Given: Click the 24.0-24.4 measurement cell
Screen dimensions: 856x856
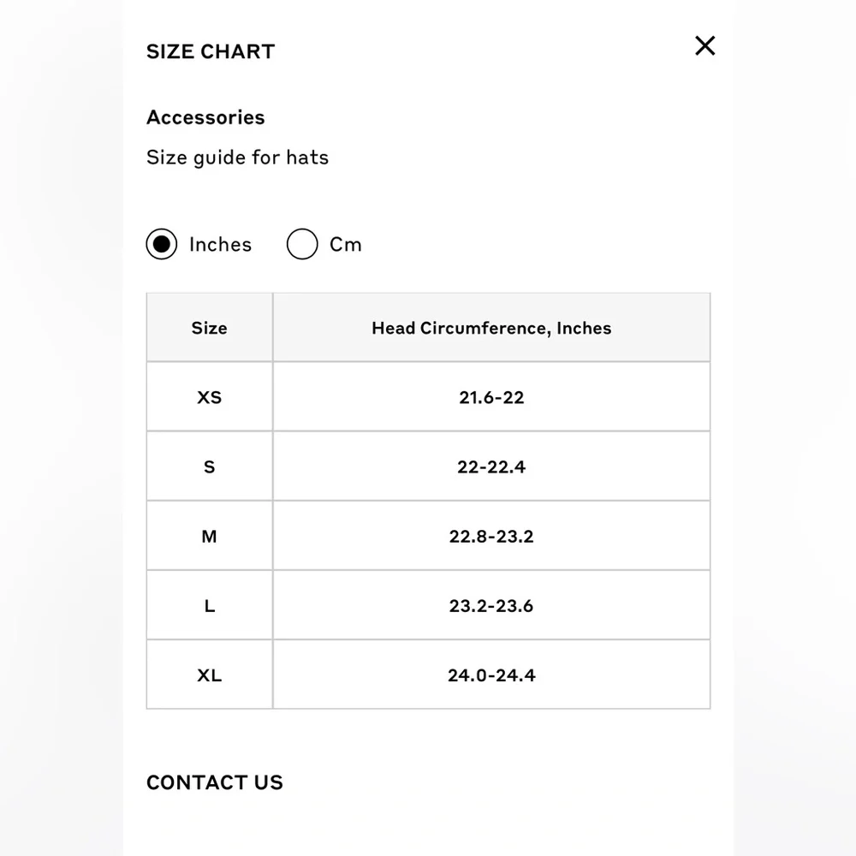Looking at the screenshot, I should pyautogui.click(x=491, y=675).
